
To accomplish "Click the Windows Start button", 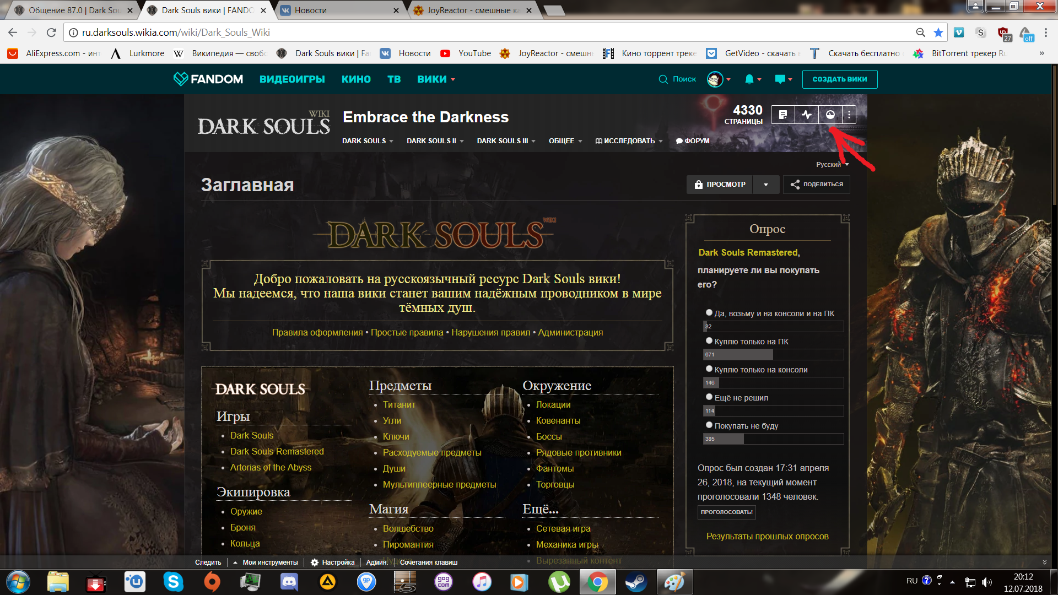I will (18, 582).
